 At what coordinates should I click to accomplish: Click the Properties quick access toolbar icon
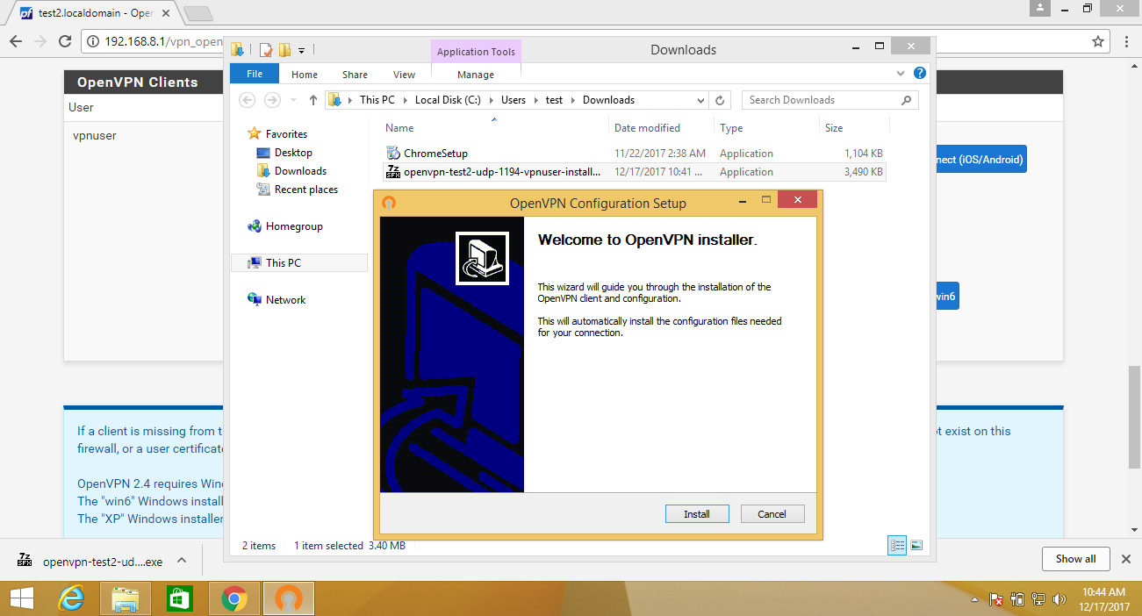point(266,50)
